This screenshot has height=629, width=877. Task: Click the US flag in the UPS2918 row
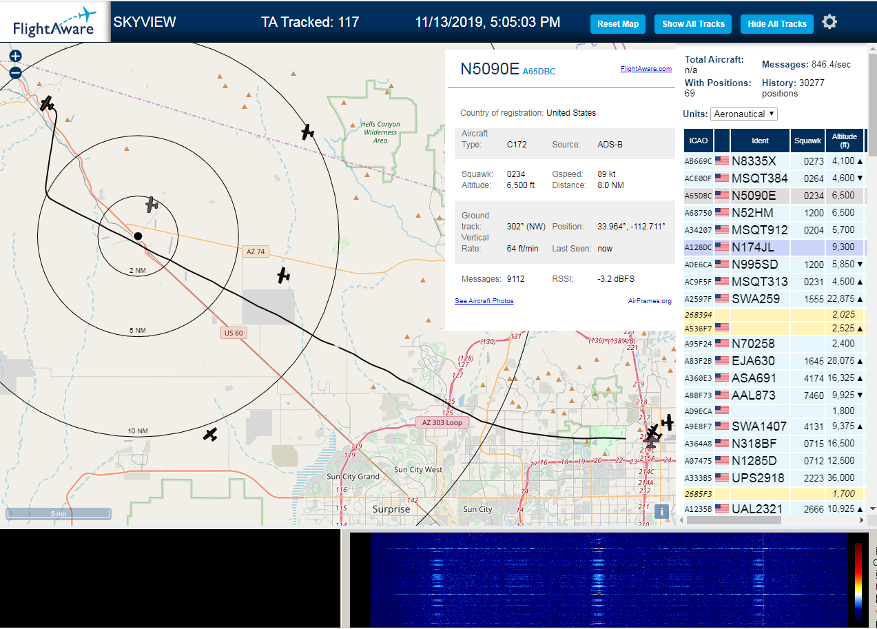coord(722,477)
